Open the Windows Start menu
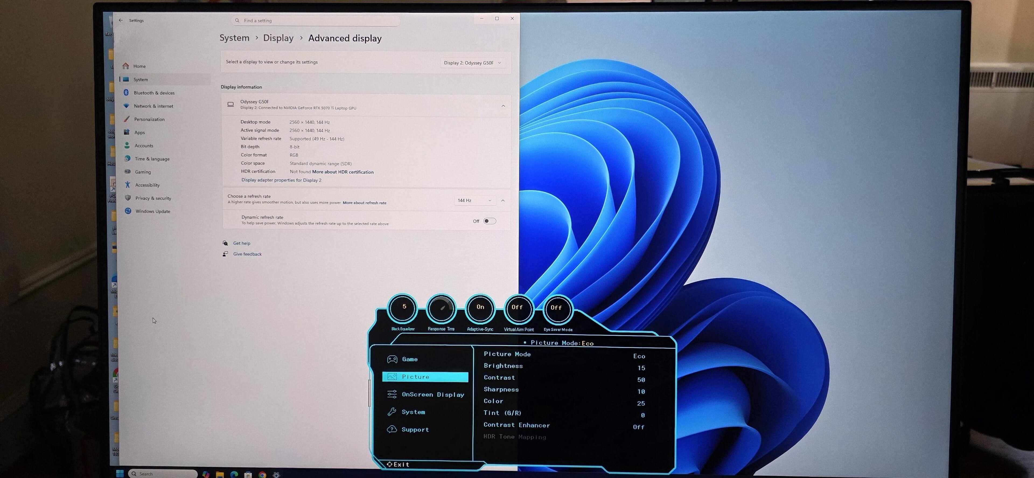Screen dimensions: 1034x478 120,474
